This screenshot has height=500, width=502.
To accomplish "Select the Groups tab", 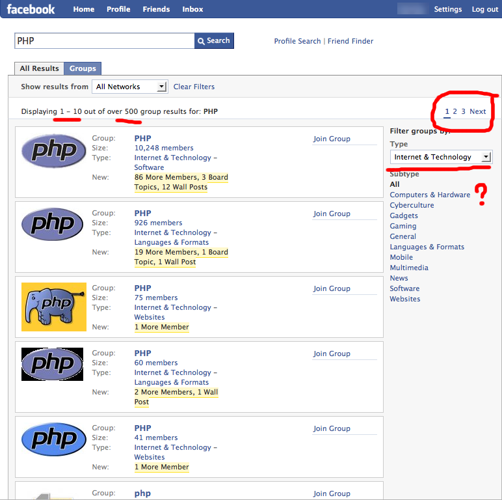I will [83, 68].
